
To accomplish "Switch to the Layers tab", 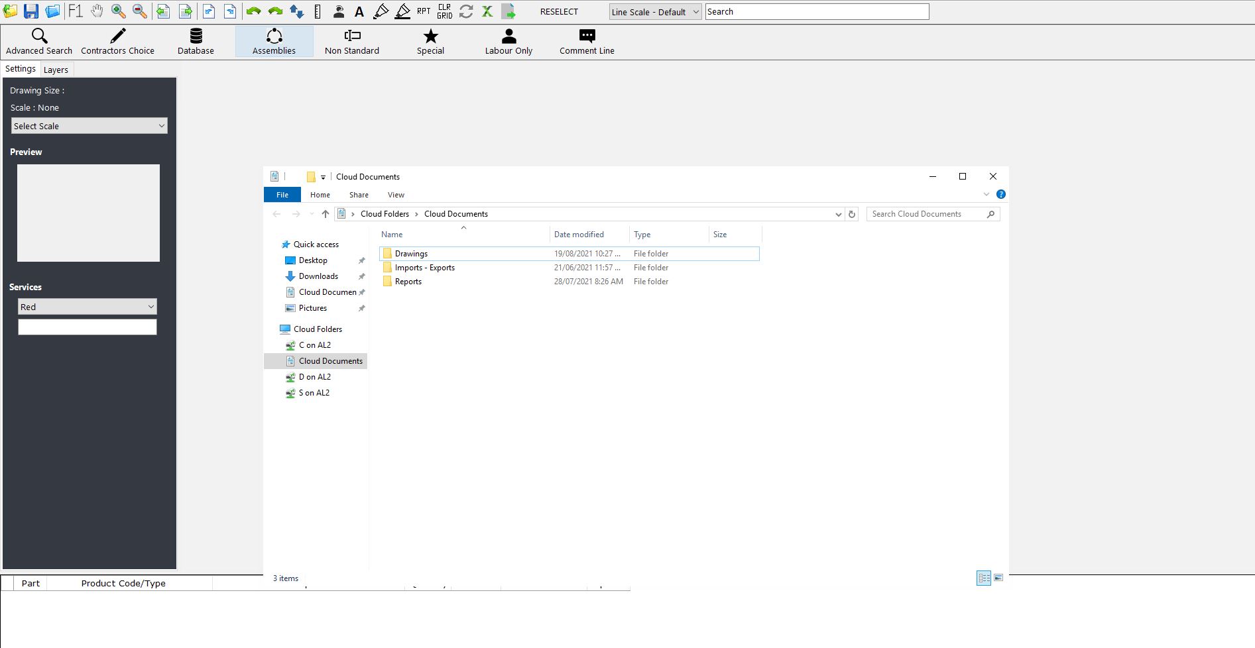I will click(x=56, y=70).
